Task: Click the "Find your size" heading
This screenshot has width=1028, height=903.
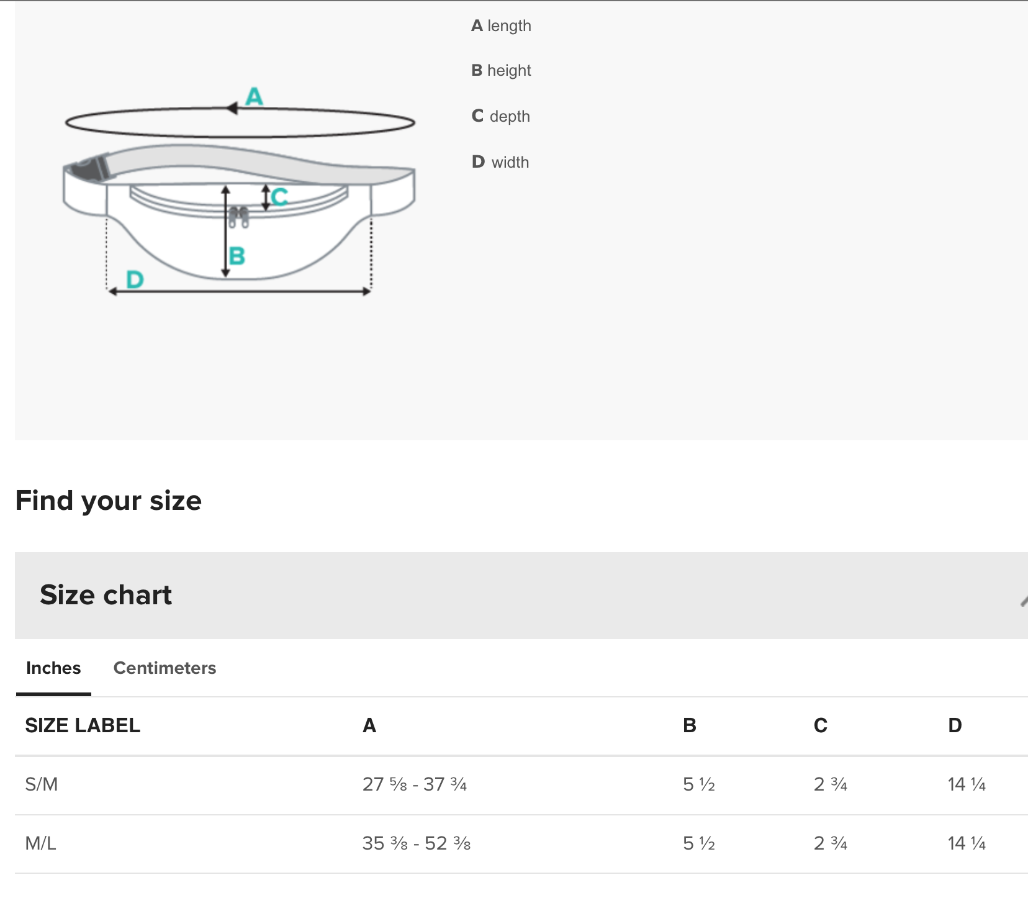Action: [x=109, y=501]
